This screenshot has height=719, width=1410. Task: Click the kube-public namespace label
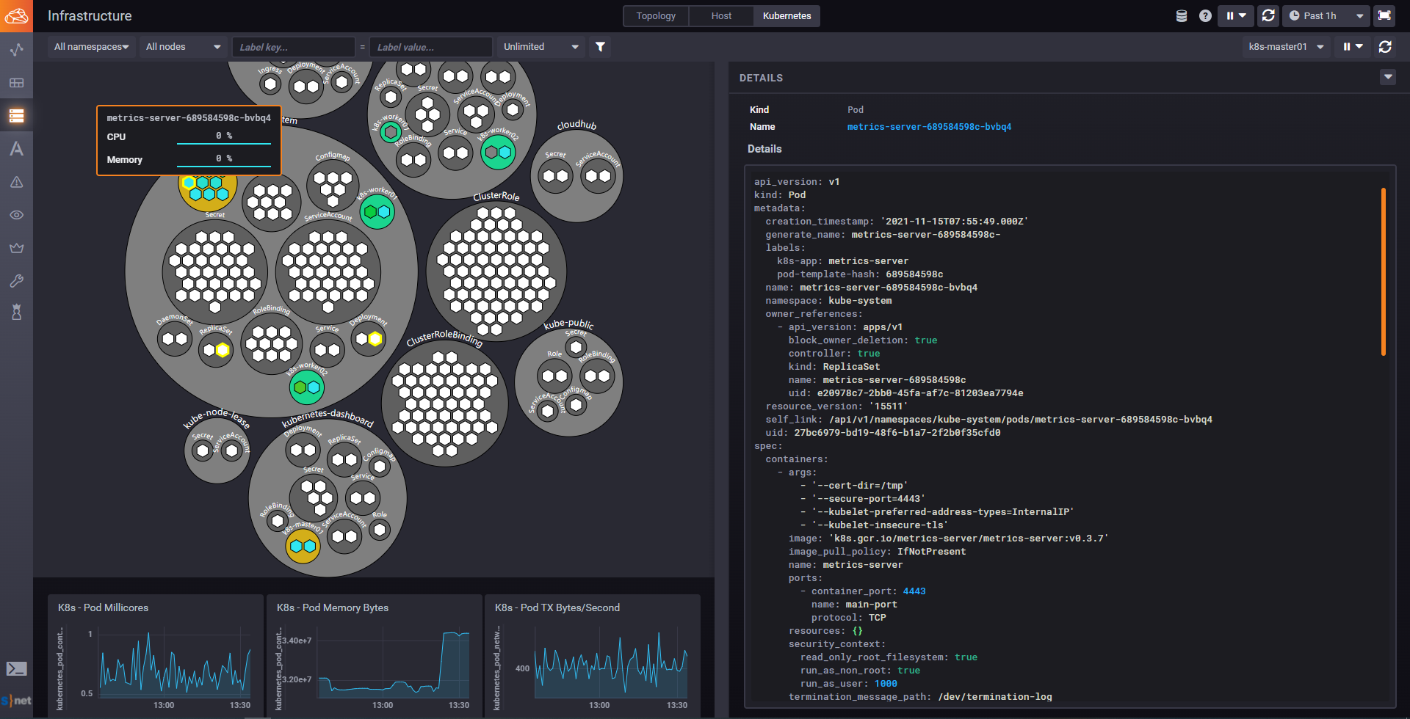(569, 324)
